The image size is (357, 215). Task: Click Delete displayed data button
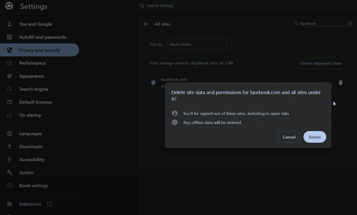(x=321, y=63)
